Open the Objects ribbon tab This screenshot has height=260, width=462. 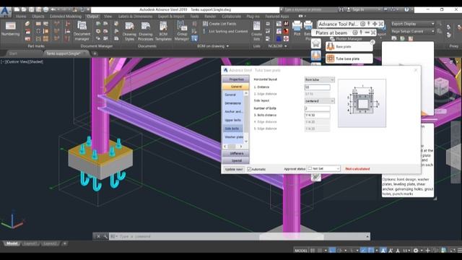[38, 16]
